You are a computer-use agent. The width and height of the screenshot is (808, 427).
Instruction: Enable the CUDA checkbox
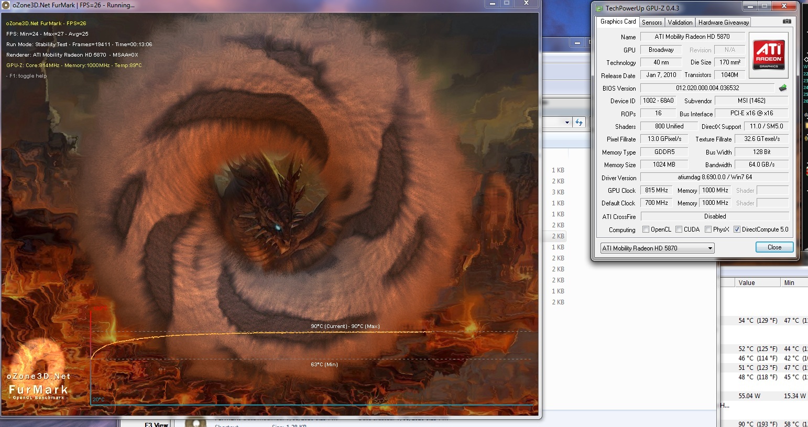point(679,229)
